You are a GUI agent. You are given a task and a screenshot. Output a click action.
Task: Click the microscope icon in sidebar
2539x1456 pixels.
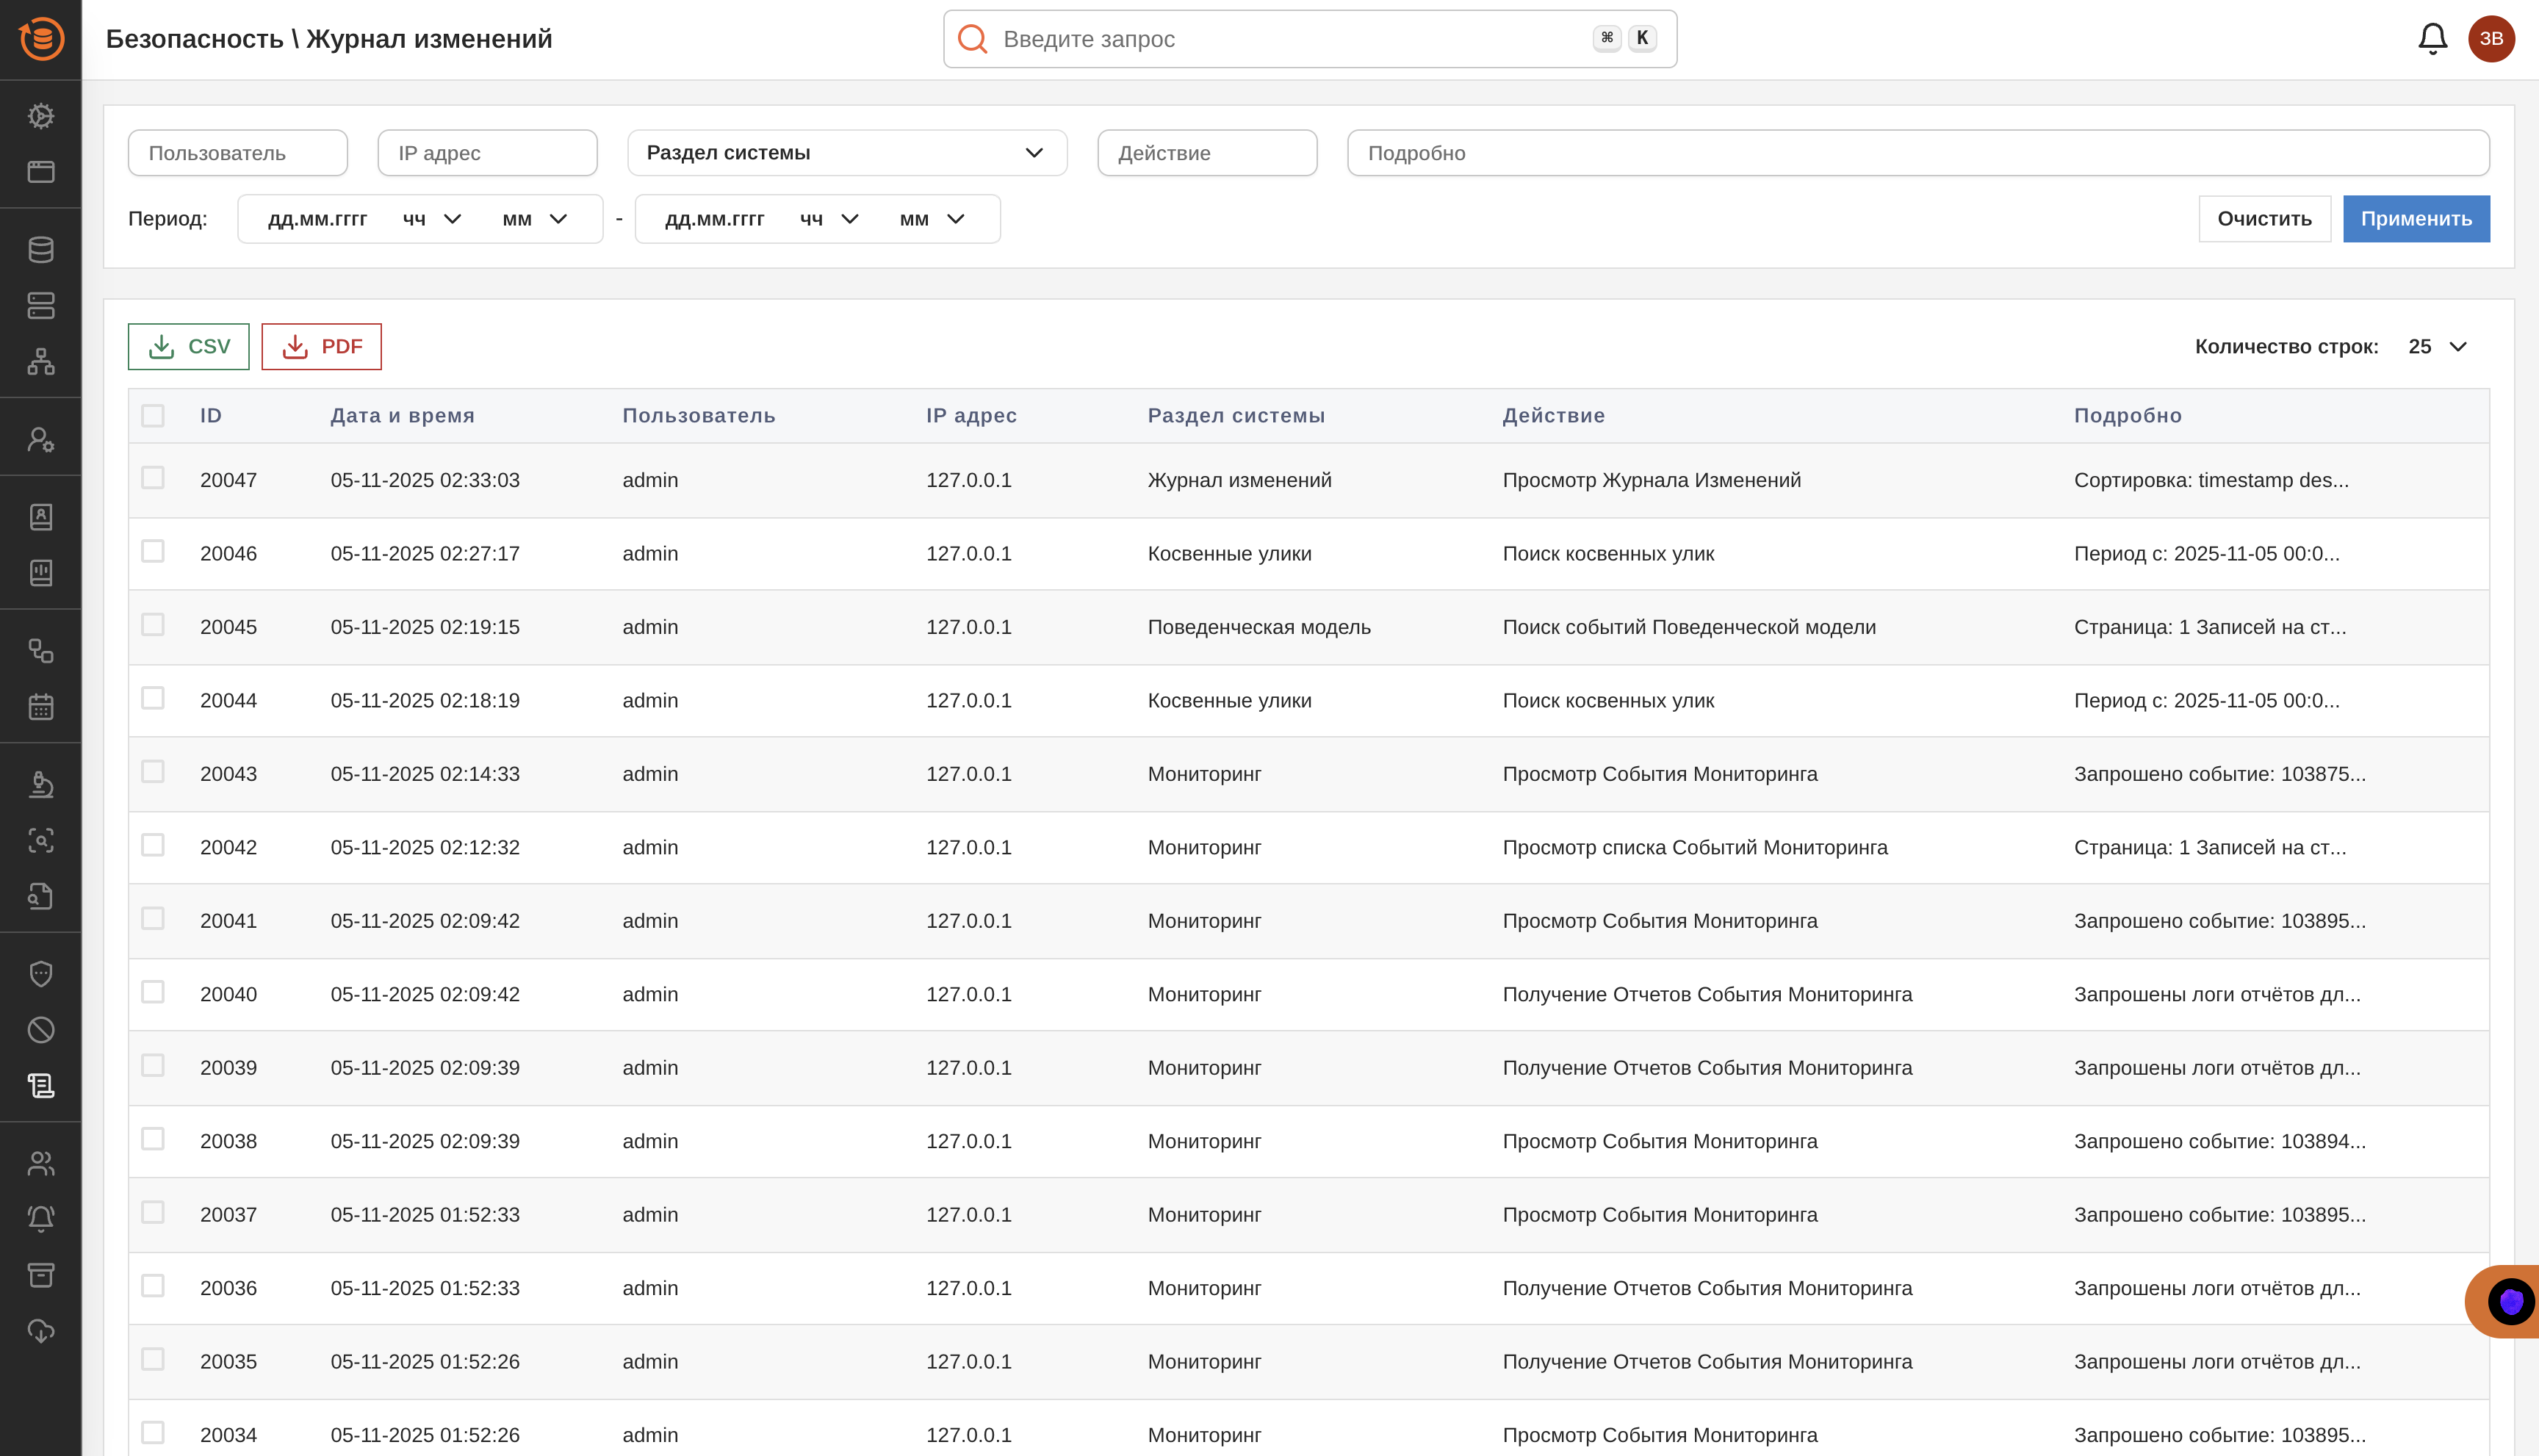41,785
